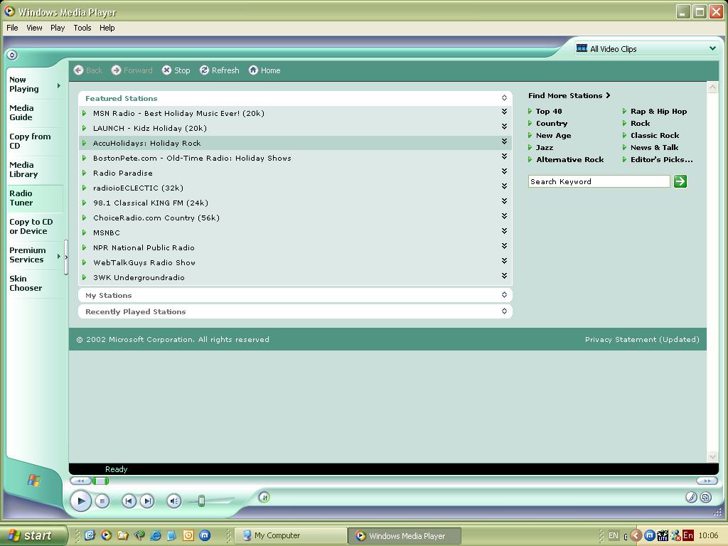Viewport: 728px width, 546px height.
Task: Expand details for Radio Paradise station
Action: [x=504, y=171]
